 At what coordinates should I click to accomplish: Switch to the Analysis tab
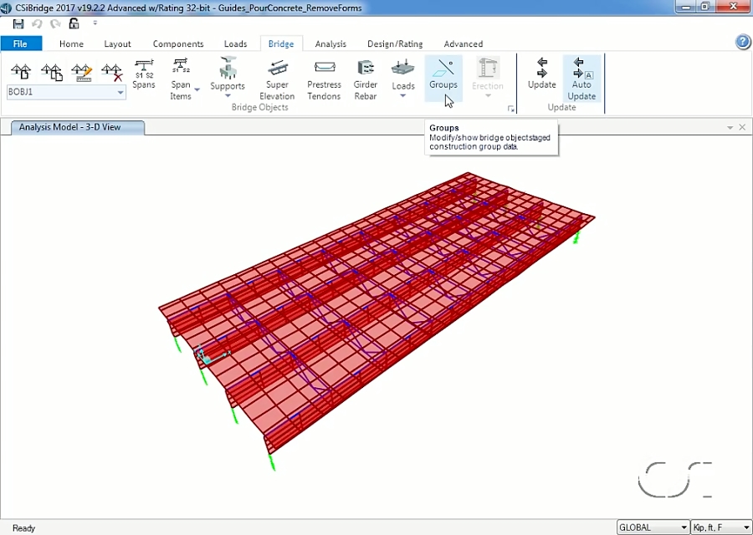pyautogui.click(x=330, y=43)
